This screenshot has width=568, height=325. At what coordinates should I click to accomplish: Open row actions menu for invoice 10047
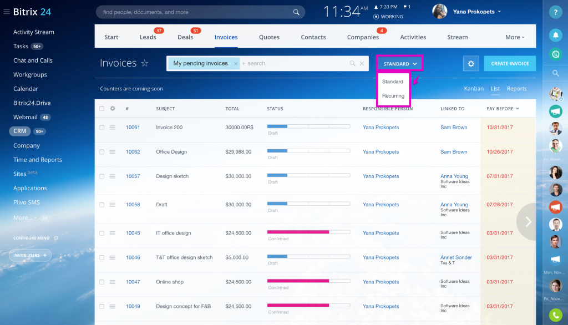113,282
